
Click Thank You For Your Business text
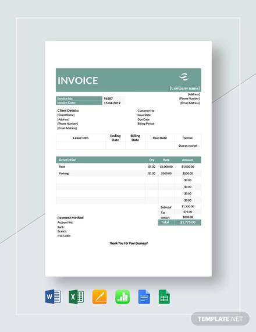[x=129, y=243]
